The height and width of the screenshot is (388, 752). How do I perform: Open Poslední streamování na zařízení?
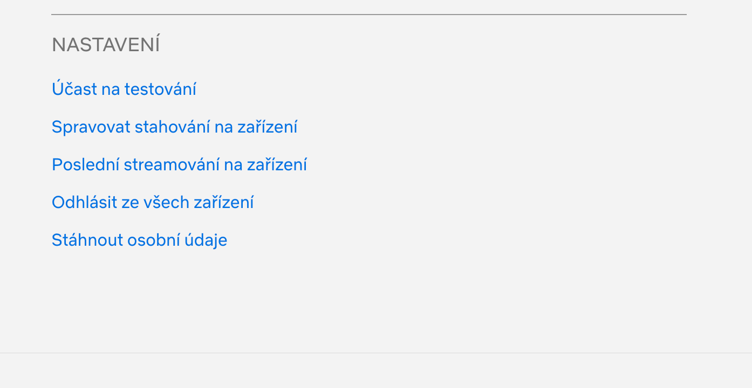179,164
